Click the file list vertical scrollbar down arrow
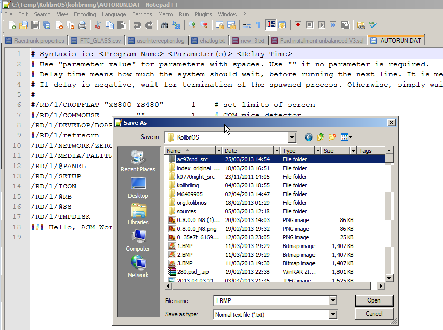Screen dimensions: 443x330 point(389,278)
